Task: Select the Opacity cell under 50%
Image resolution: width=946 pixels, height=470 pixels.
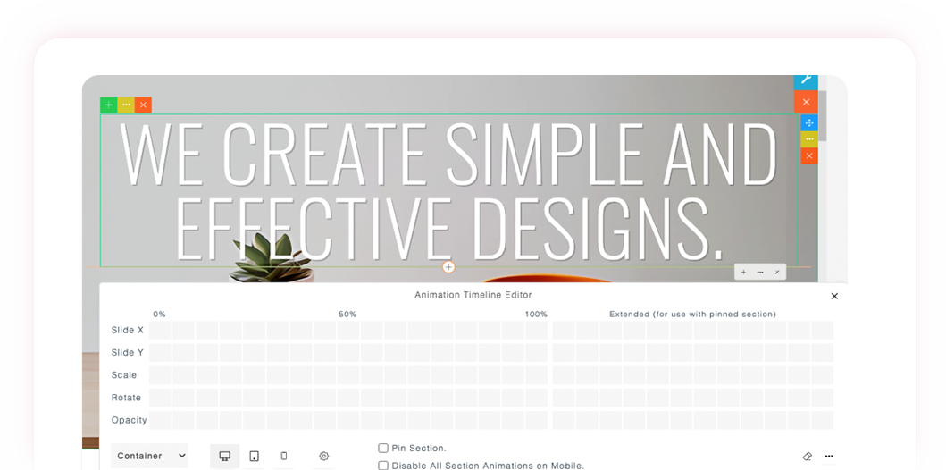Action: coord(348,420)
